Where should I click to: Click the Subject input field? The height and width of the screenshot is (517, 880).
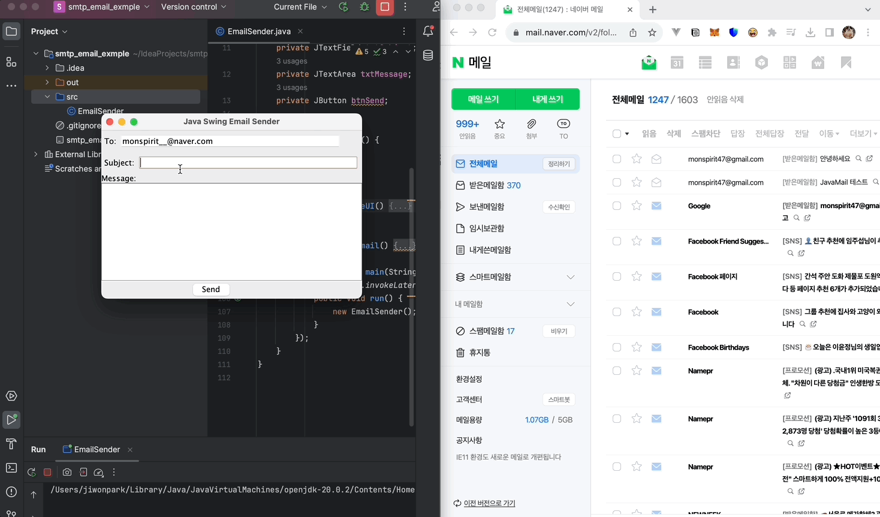point(248,163)
